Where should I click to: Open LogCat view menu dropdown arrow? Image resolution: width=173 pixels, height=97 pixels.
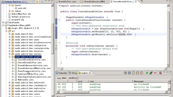click(x=164, y=72)
